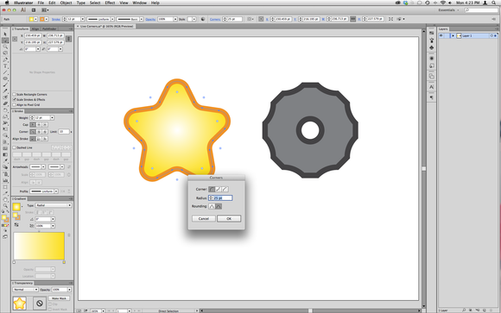Choose Align Stroke to Center

coord(33,139)
